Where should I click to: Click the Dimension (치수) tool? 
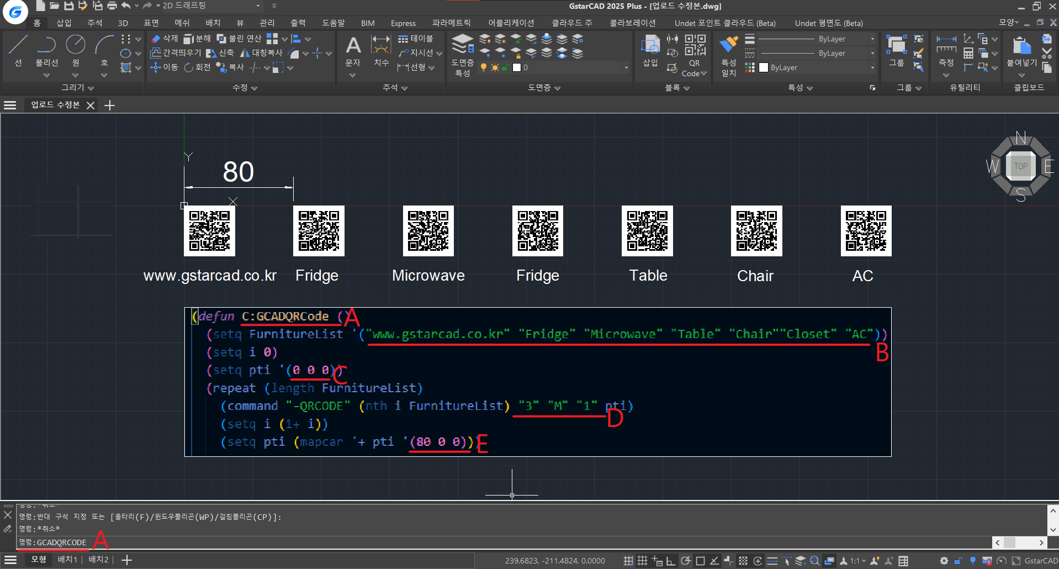381,51
